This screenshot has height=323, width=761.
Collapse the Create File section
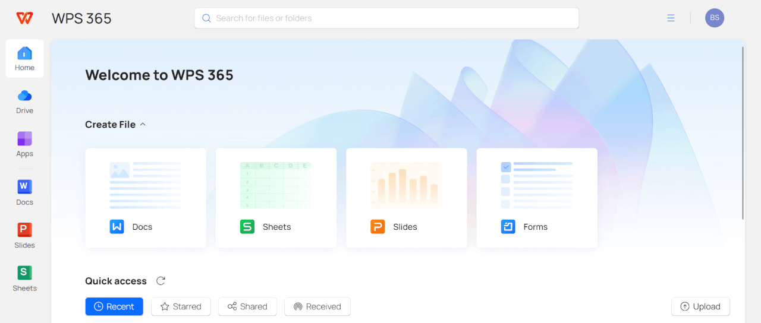(142, 125)
